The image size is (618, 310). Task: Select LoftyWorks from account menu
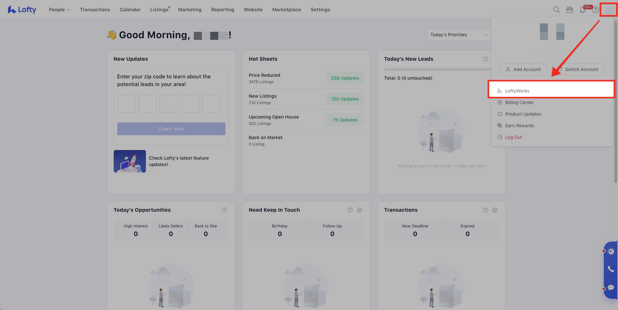coord(517,91)
